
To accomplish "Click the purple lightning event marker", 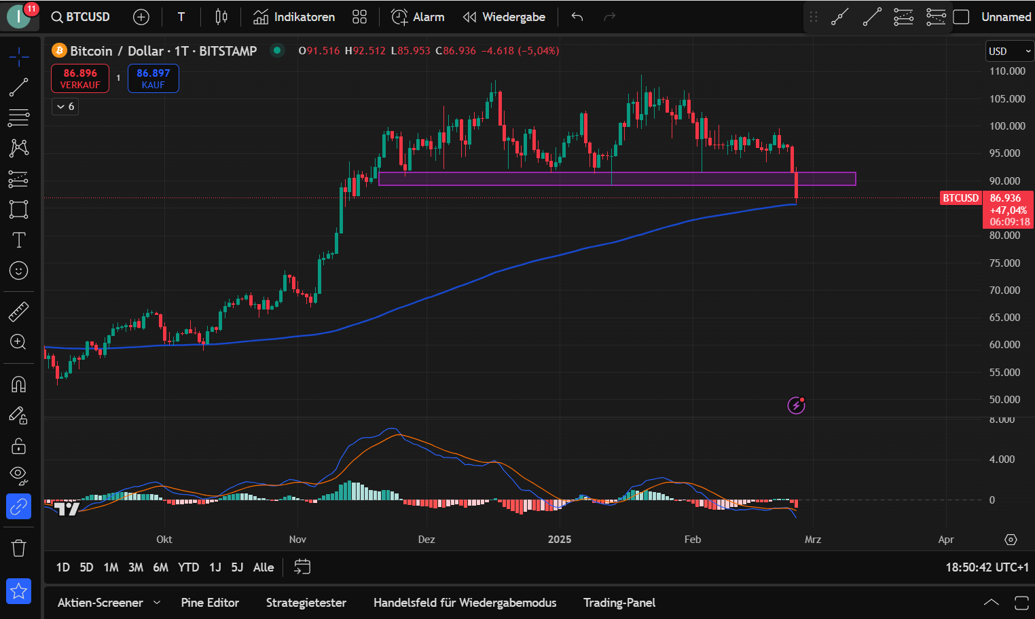I will 796,406.
